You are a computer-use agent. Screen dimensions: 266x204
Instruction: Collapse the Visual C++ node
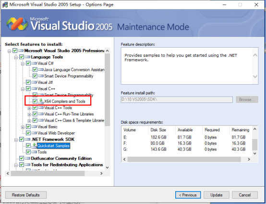point(23,89)
